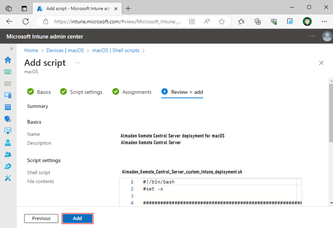
Task: Open Reports monitor icon in sidebar
Action: [x=8, y=131]
